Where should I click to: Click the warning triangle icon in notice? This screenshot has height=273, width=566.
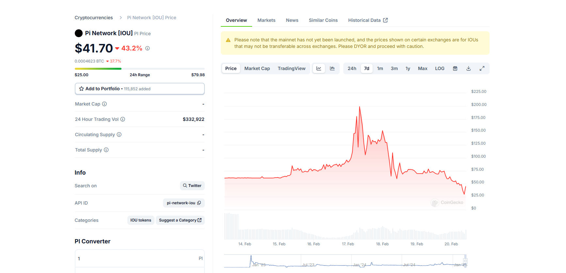[x=228, y=40]
